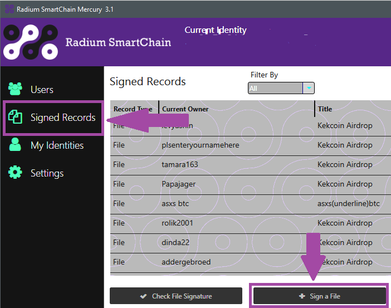Click the Filter By 'All' combo box field
The height and width of the screenshot is (308, 391).
coord(275,88)
